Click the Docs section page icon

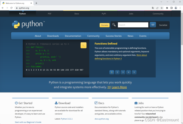click(96, 103)
